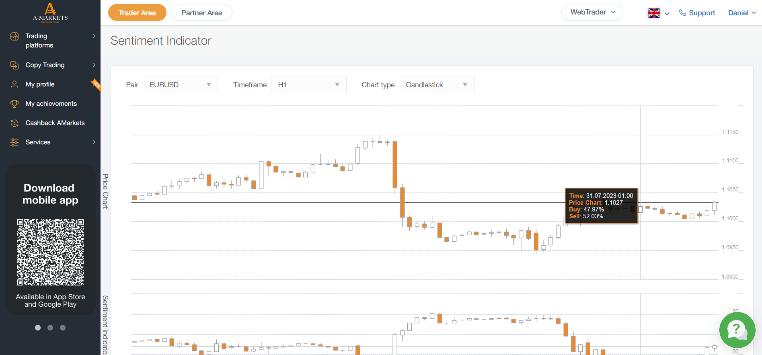Click the 1.1150 price axis label
The width and height of the screenshot is (762, 355).
click(730, 132)
